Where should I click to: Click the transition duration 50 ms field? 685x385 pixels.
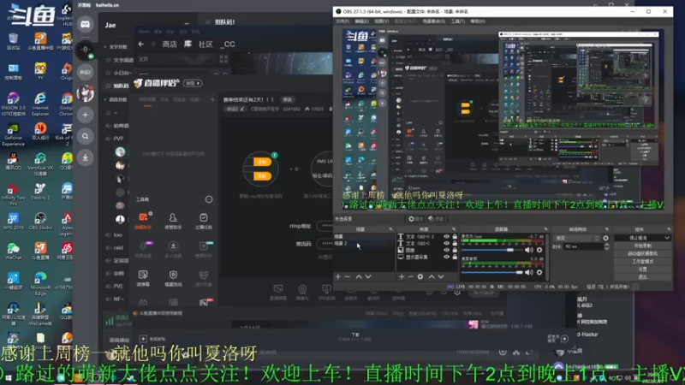point(583,246)
